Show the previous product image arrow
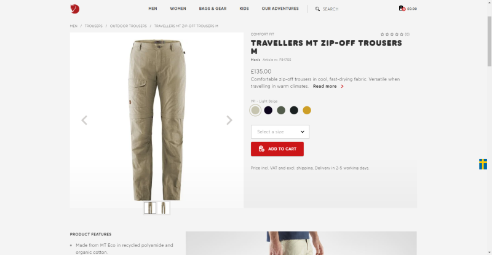The height and width of the screenshot is (255, 492). [84, 120]
